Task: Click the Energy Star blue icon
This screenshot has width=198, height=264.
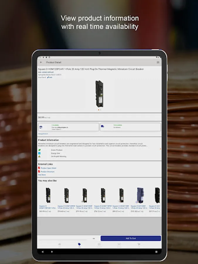Action: 39,153
